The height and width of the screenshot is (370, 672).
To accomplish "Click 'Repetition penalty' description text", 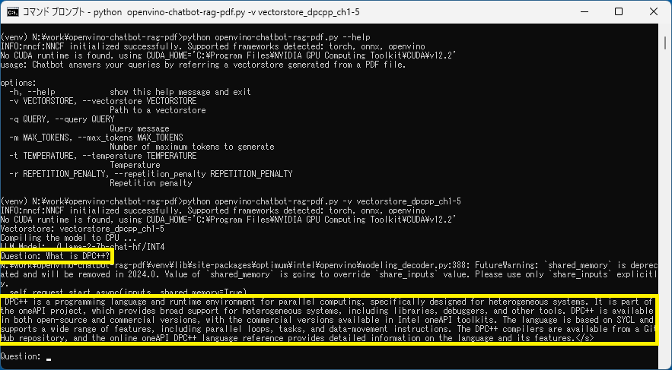I will pos(151,183).
